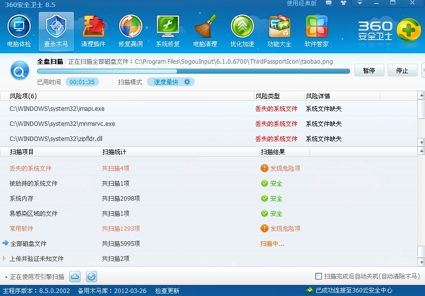Click 正在使用双引擎扫描 label
This screenshot has height=296, width=425.
point(37,277)
